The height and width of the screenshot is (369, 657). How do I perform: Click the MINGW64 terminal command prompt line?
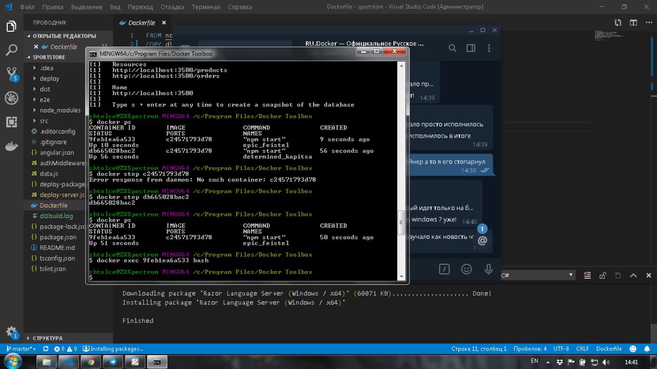243,277
